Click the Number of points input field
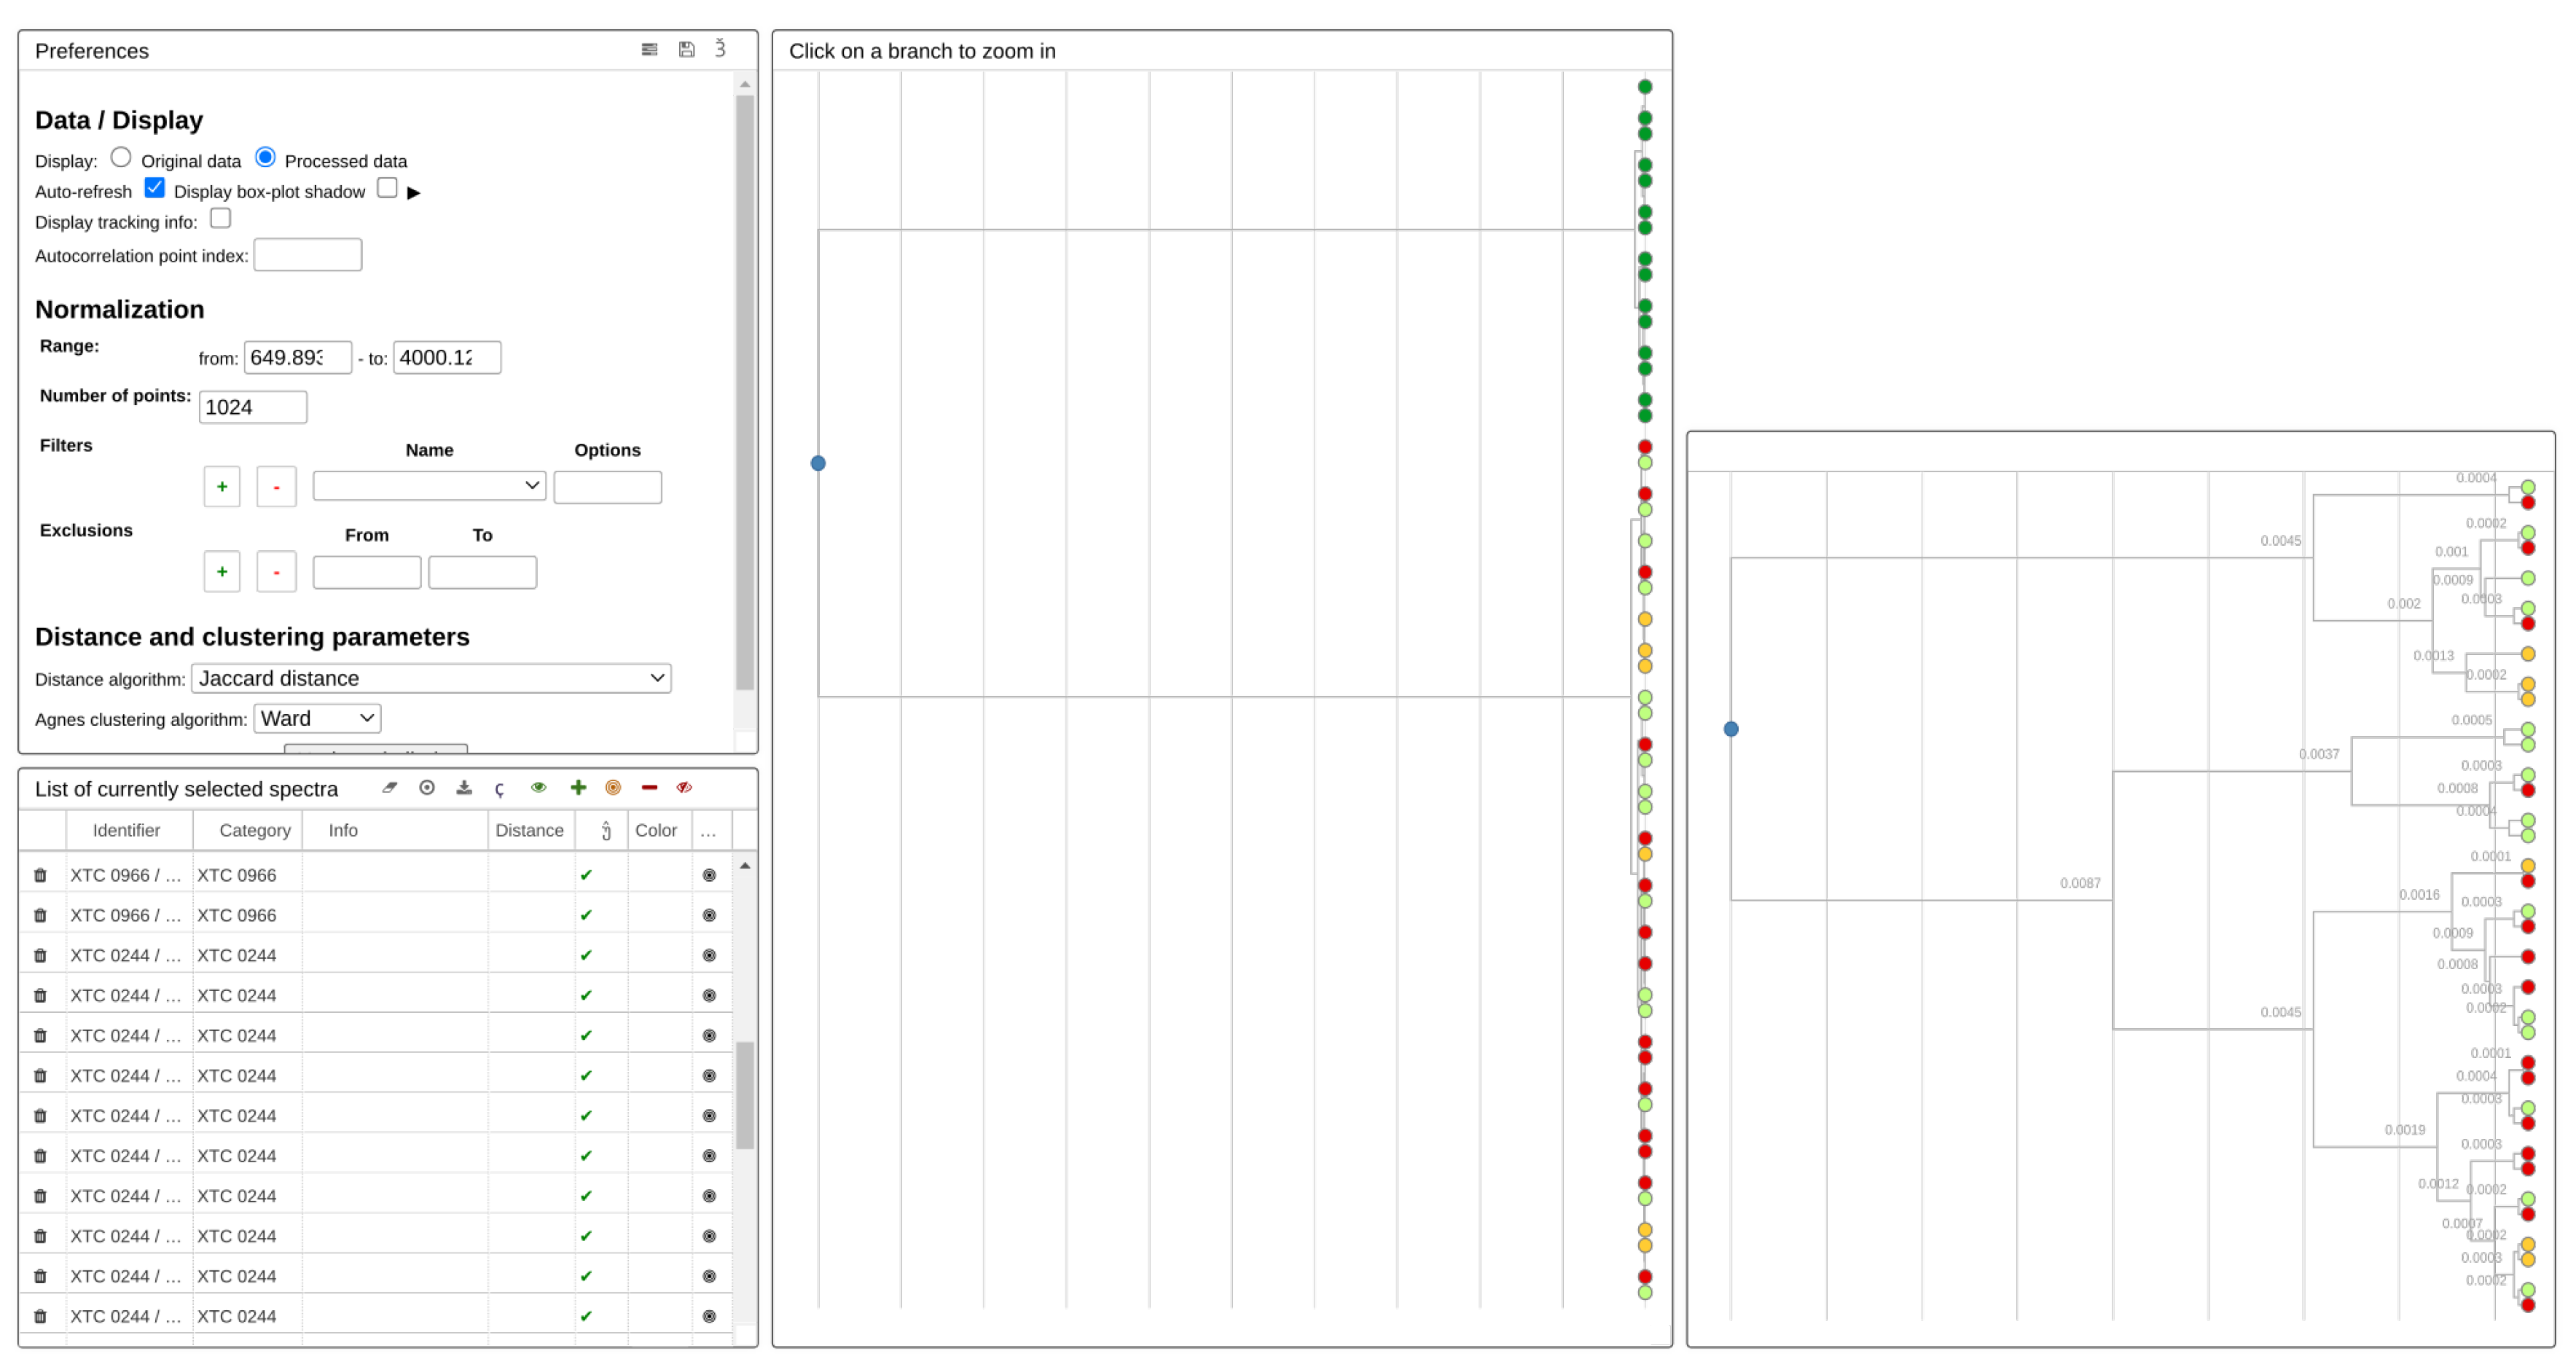Viewport: 2576px width, 1367px height. [x=253, y=407]
